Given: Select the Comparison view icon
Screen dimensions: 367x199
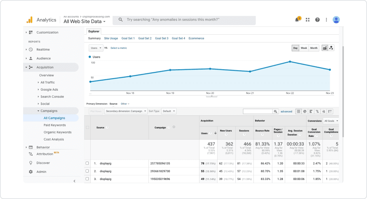Looking at the screenshot, I should (x=317, y=111).
